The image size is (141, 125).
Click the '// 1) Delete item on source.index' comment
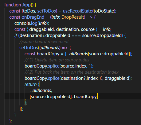click(57, 60)
